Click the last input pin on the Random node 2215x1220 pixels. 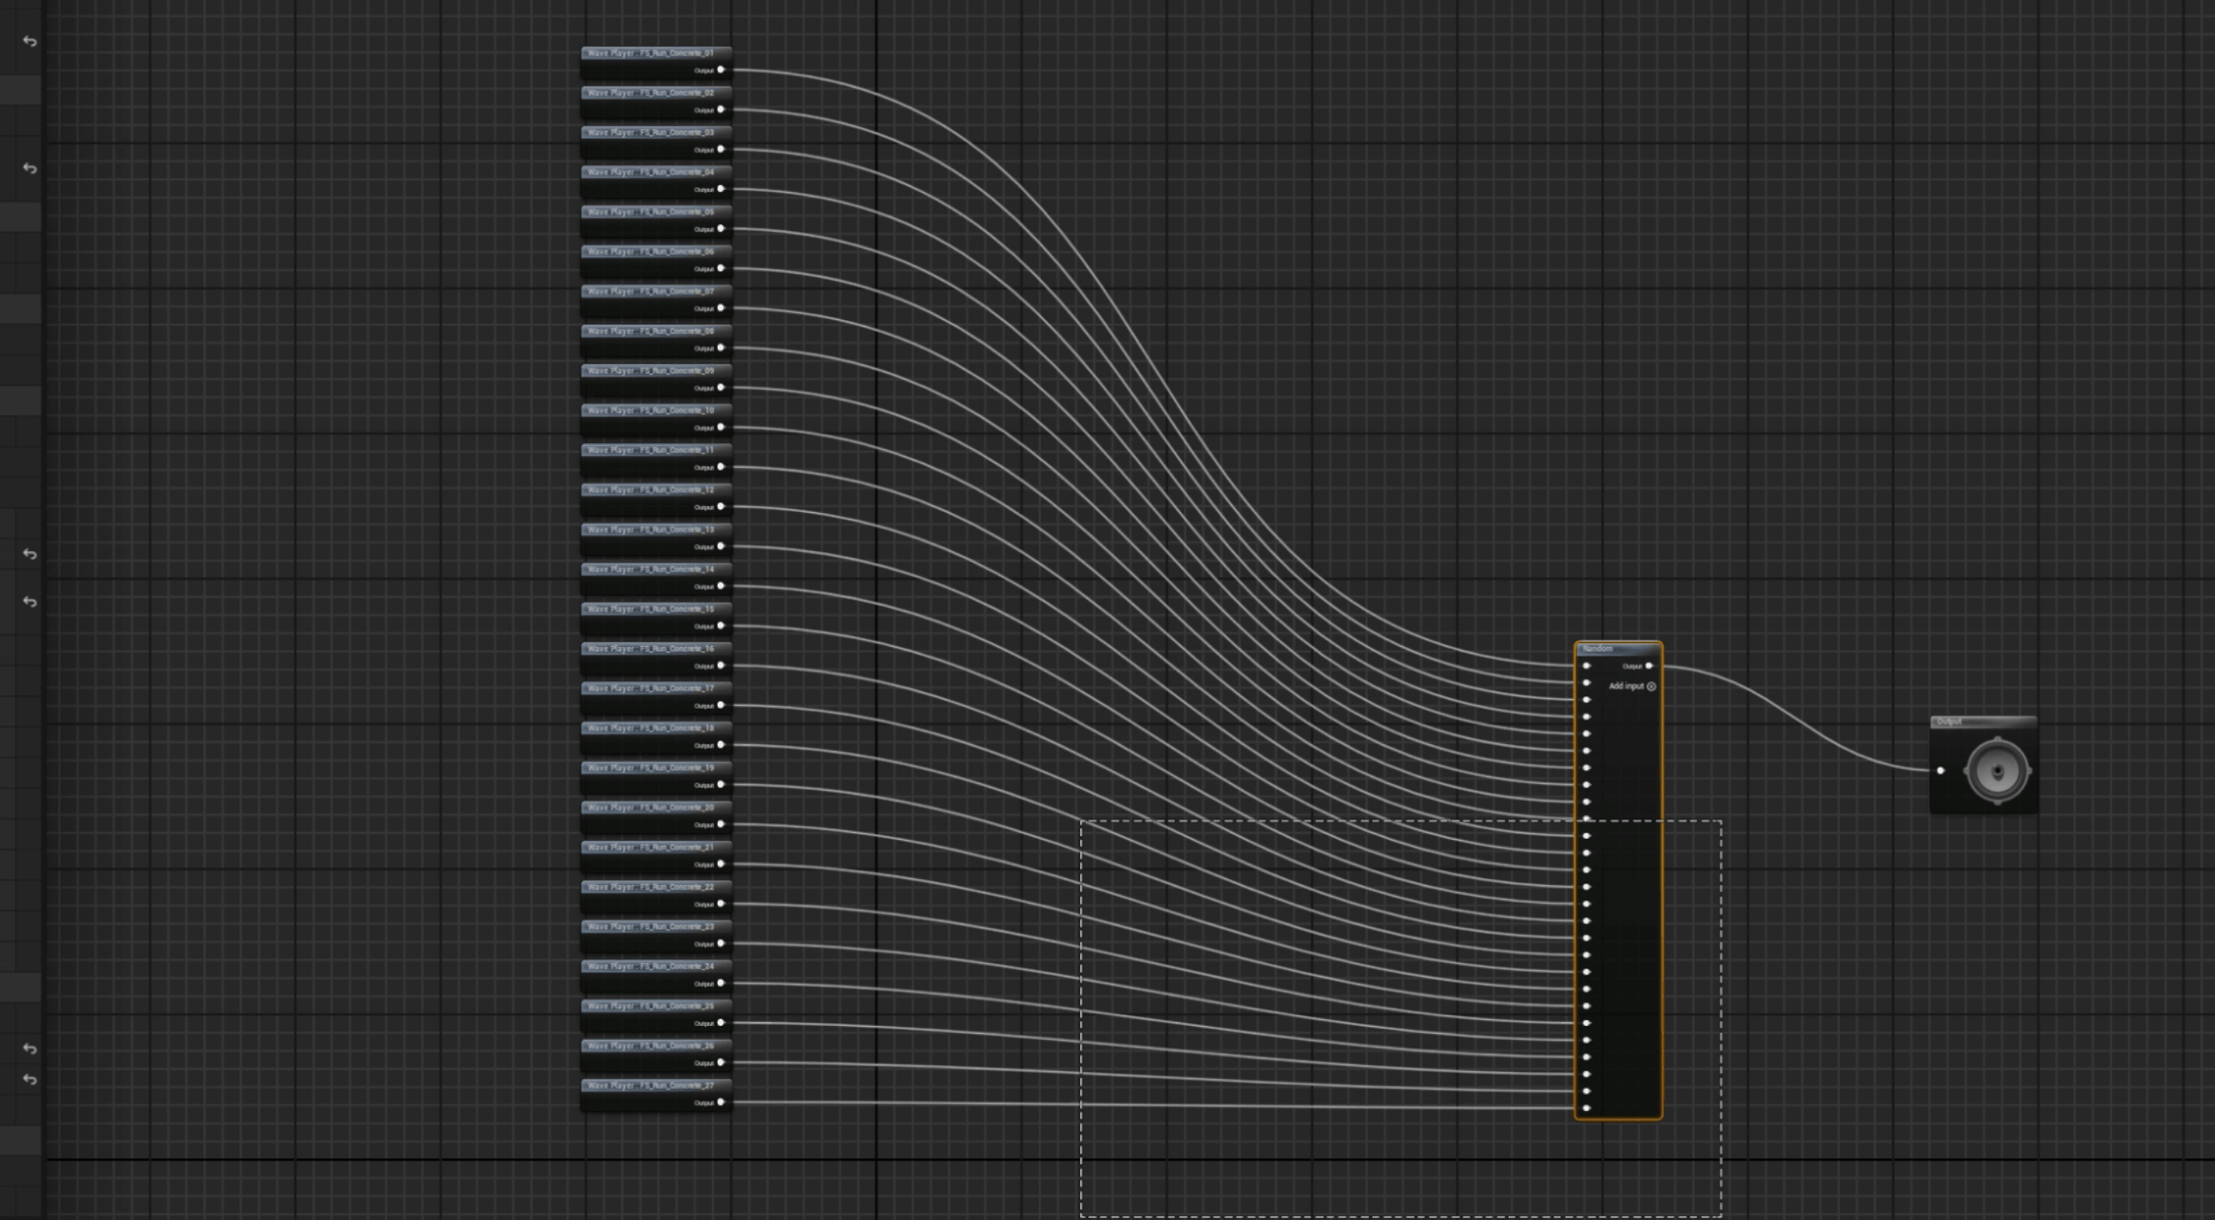(1587, 1108)
